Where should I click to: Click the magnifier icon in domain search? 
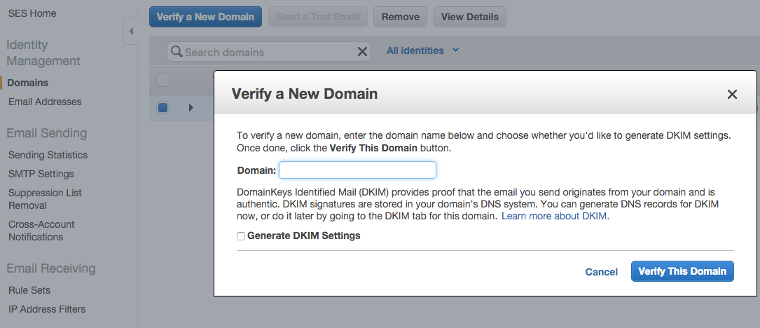[x=177, y=52]
